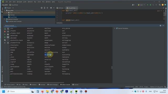Expand all in Project panel

tap(44, 8)
